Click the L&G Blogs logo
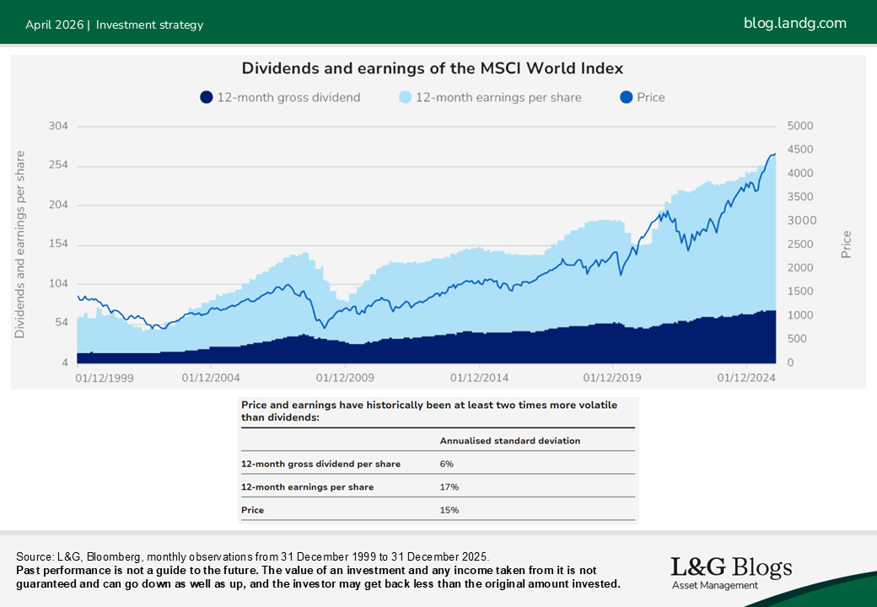 [x=731, y=572]
